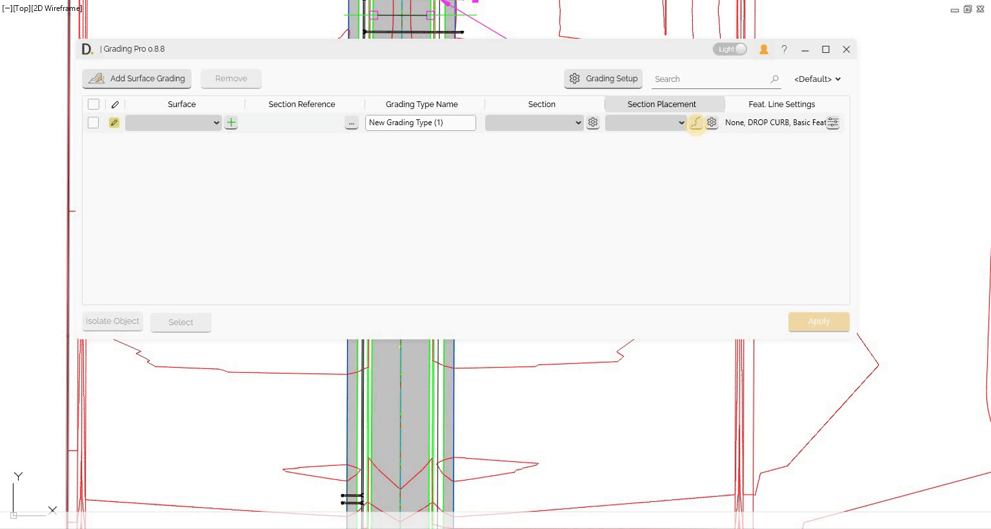Toggle the Light theme switch

tap(730, 48)
